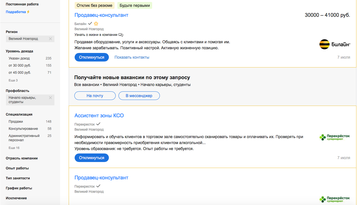Expand the Отрасль компании filter section
Image resolution: width=357 pixels, height=205 pixels.
tap(22, 158)
